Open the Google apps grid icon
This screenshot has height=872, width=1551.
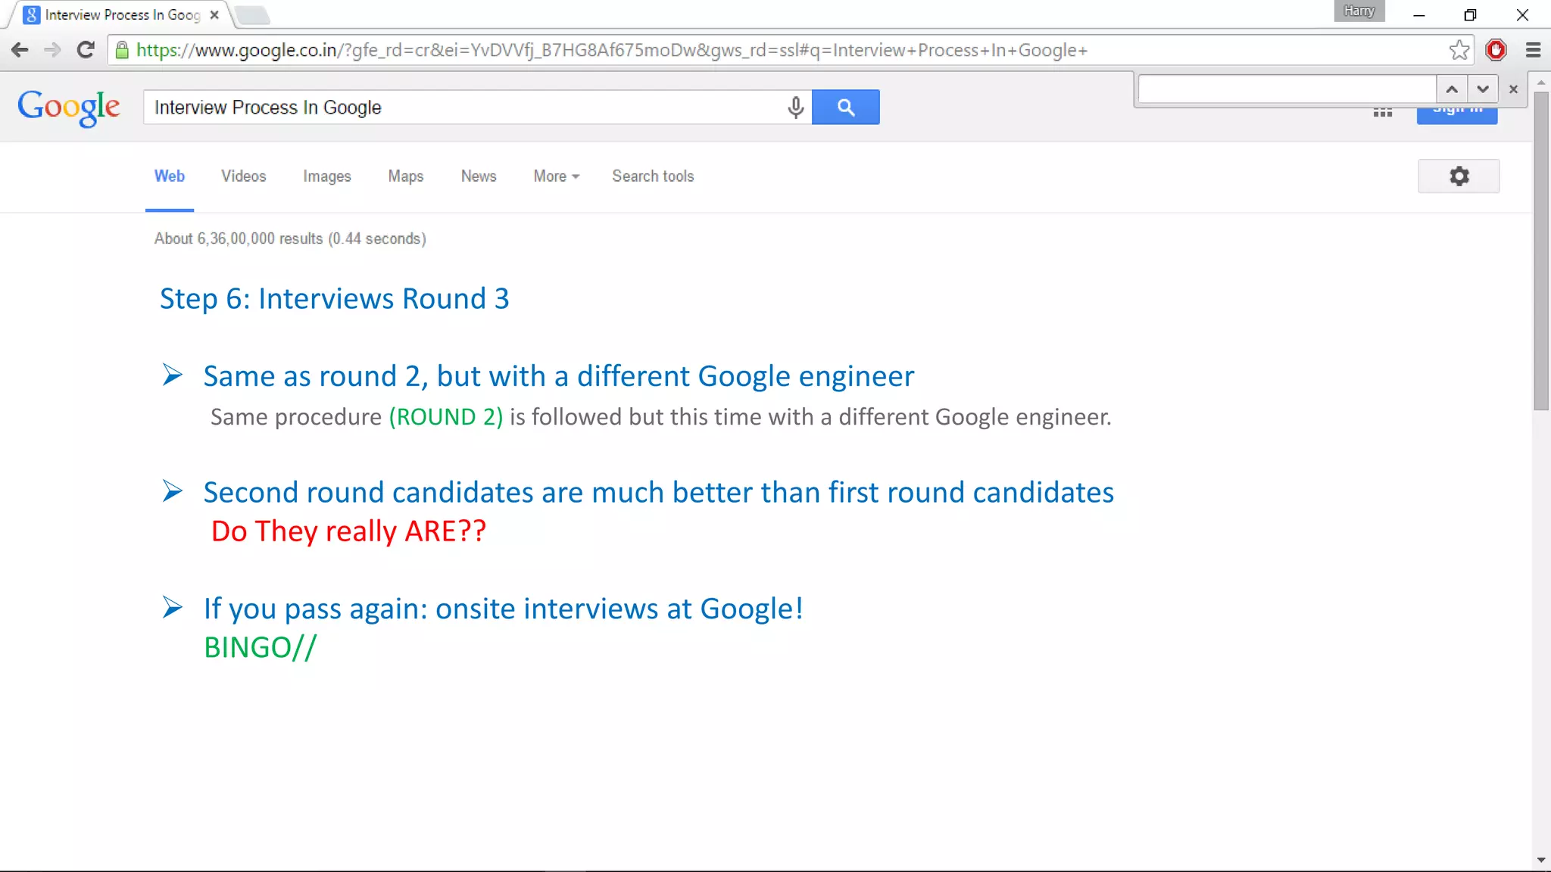tap(1383, 113)
